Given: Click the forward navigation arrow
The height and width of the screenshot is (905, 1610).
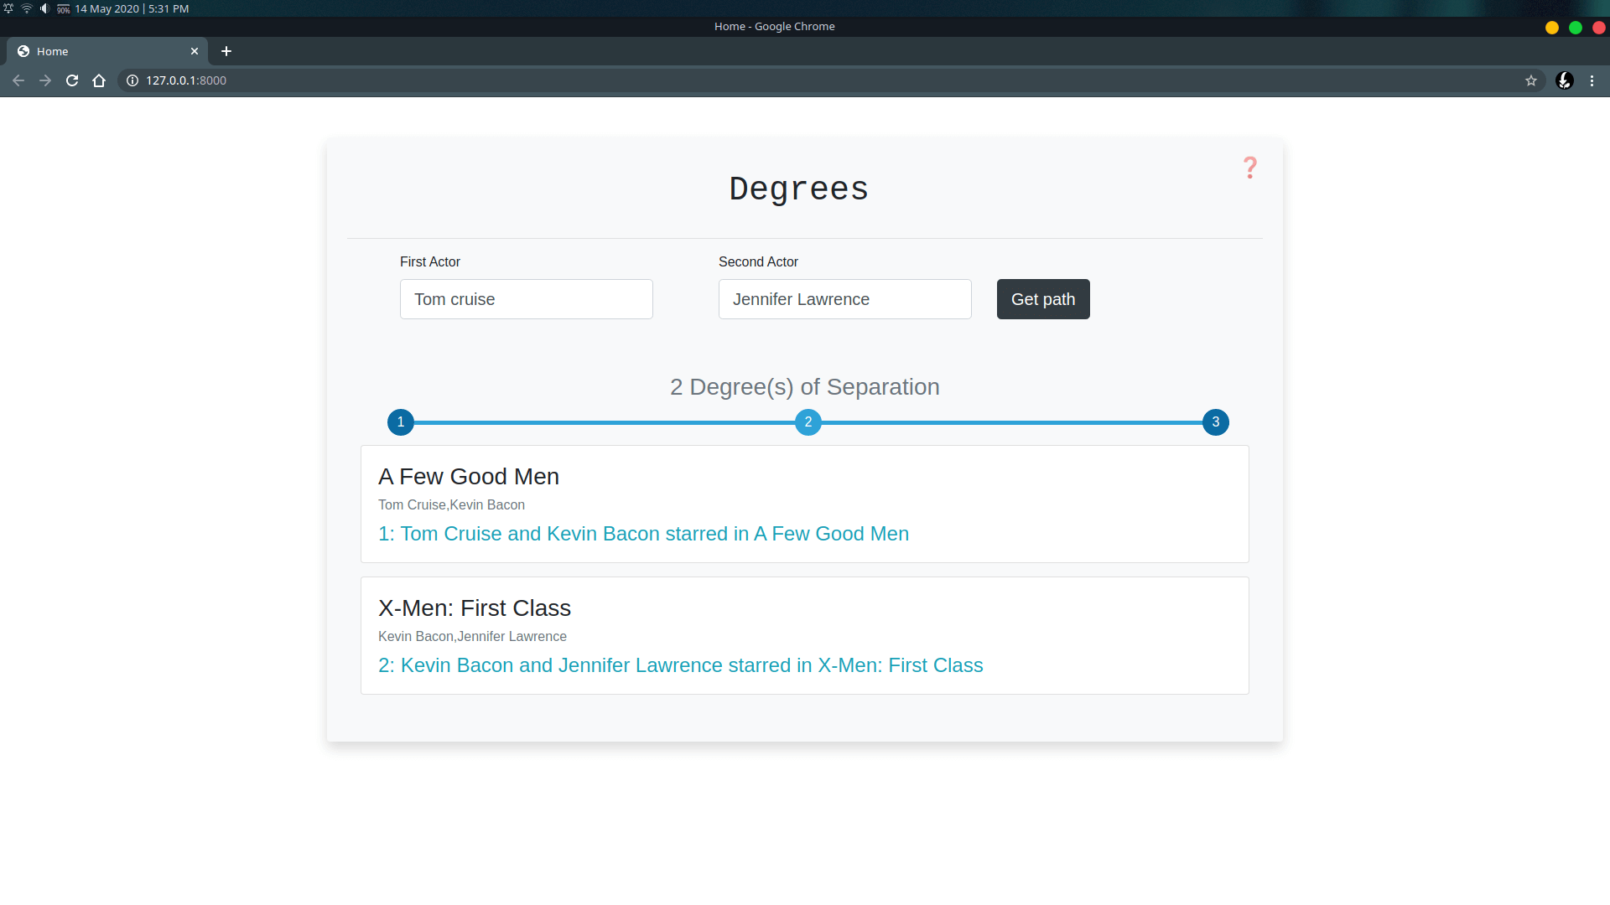Looking at the screenshot, I should [x=44, y=80].
